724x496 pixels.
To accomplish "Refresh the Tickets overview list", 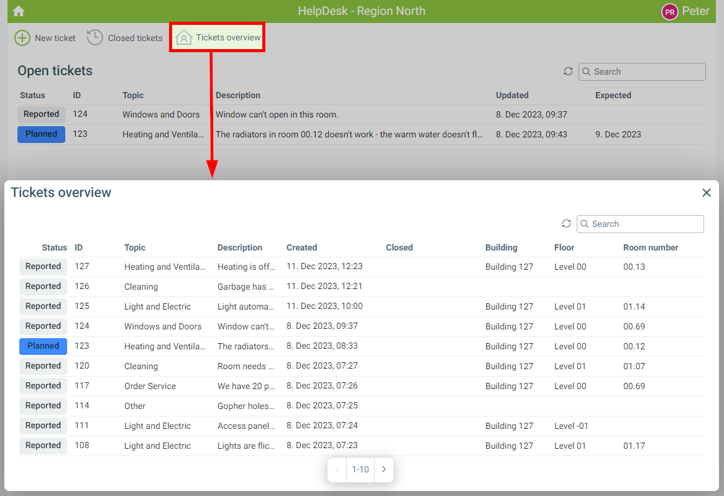I will click(566, 224).
